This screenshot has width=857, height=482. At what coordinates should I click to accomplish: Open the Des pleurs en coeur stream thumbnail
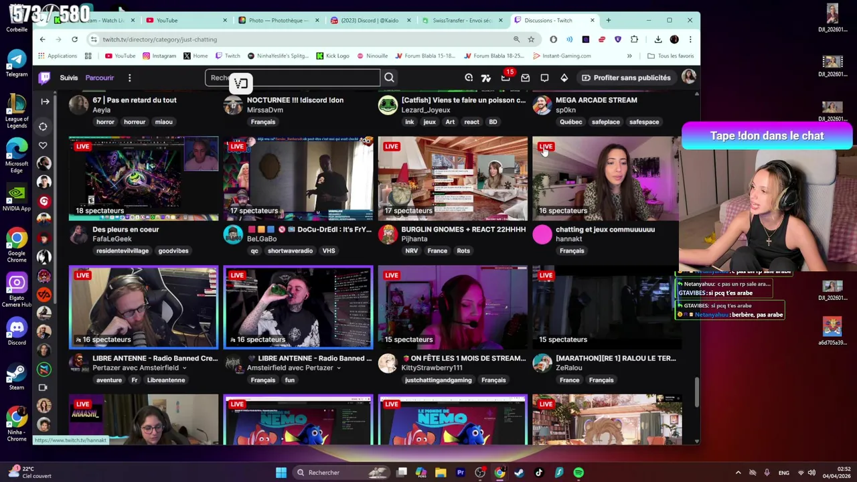pos(143,179)
